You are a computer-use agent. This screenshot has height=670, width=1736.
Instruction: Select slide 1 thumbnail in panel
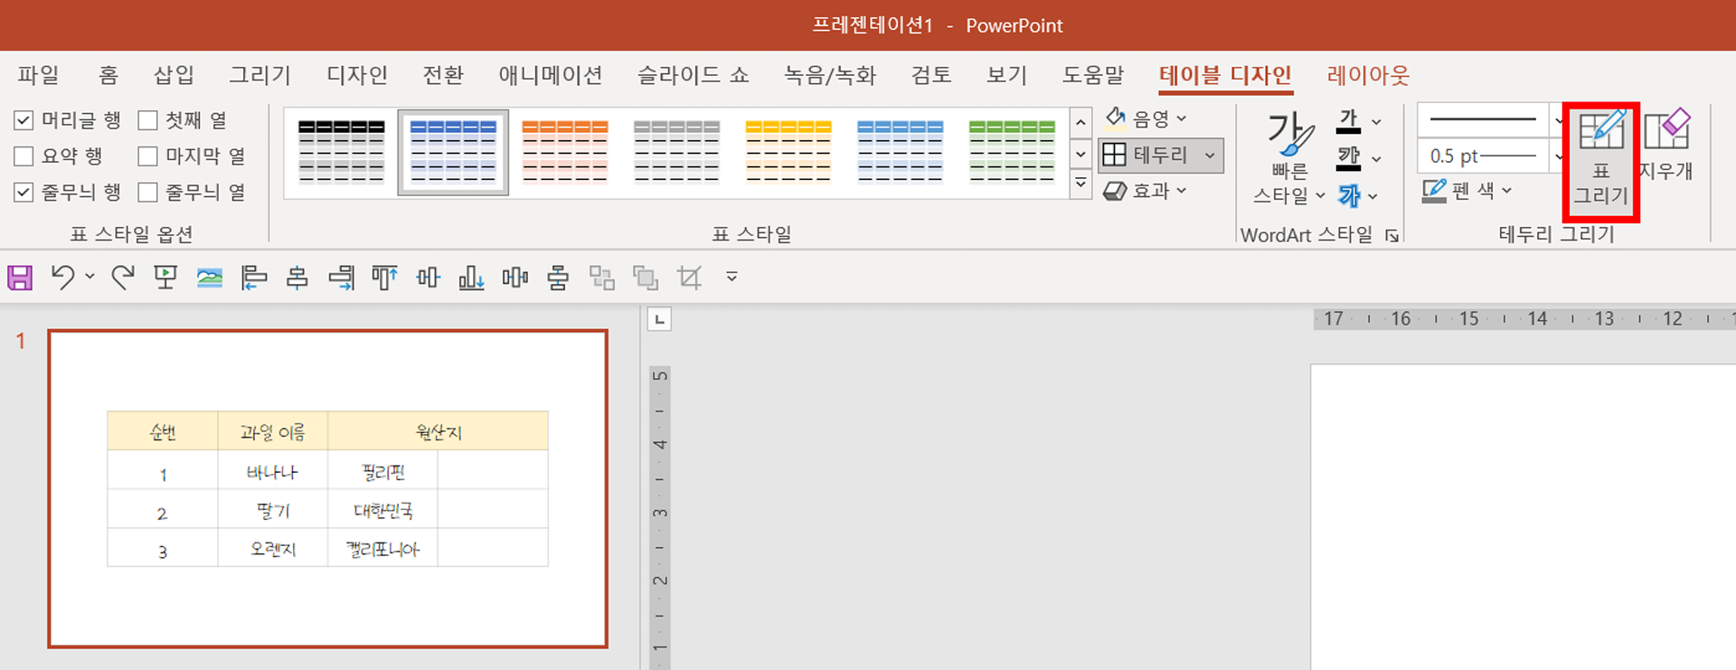click(327, 488)
